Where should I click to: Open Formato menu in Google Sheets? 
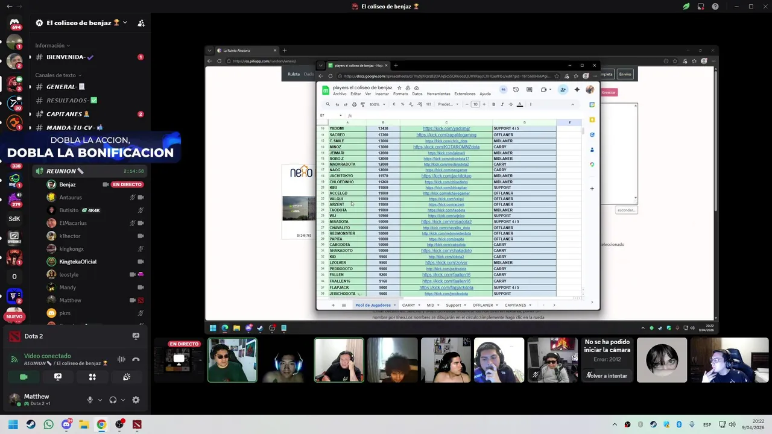coord(400,94)
